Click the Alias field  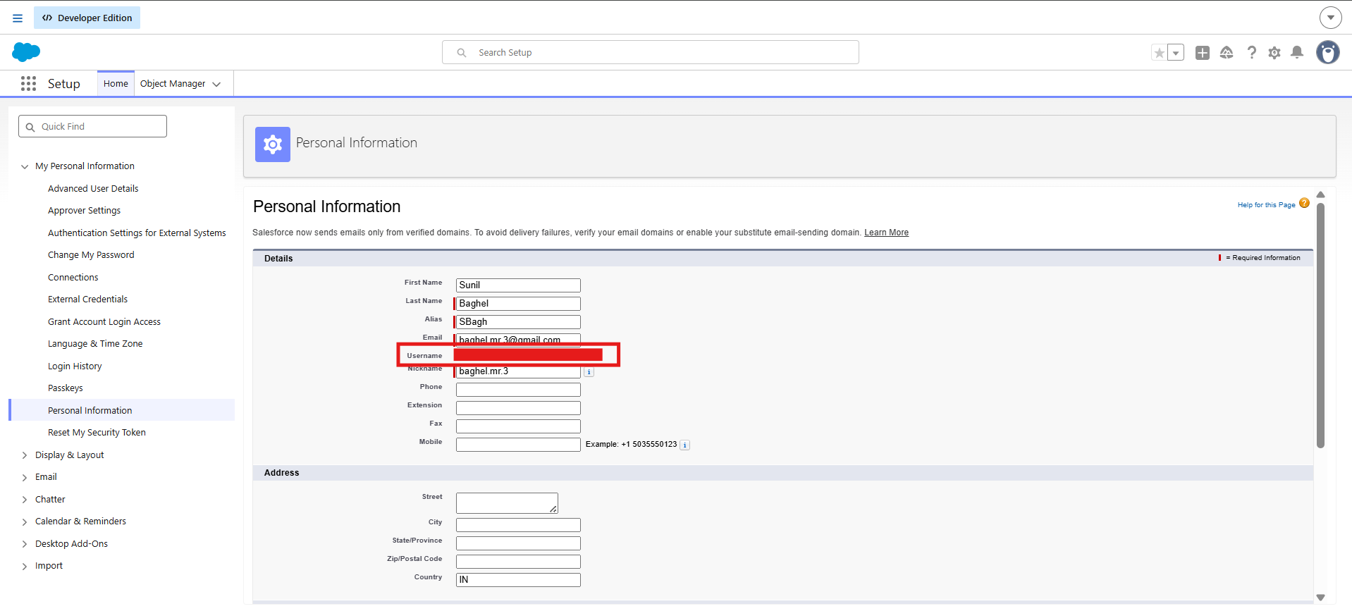[x=518, y=321]
